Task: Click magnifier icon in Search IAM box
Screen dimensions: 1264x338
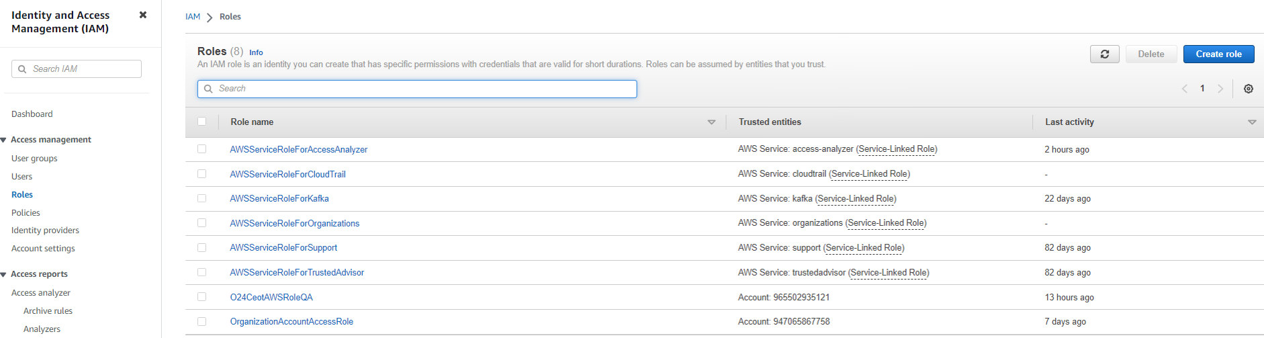Action: click(x=23, y=69)
